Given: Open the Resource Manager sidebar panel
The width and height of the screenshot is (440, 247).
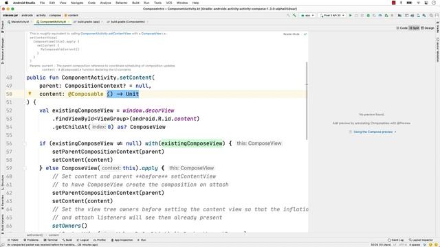Looking at the screenshot, I should (3, 50).
